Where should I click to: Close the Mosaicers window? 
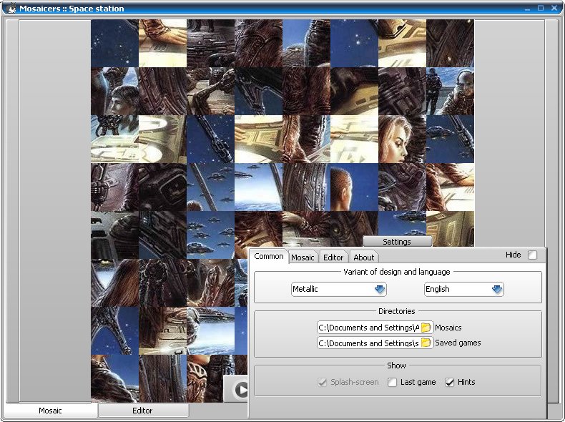[x=554, y=8]
